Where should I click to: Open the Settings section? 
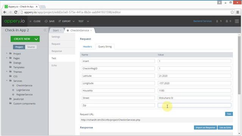pyautogui.click(x=62, y=37)
